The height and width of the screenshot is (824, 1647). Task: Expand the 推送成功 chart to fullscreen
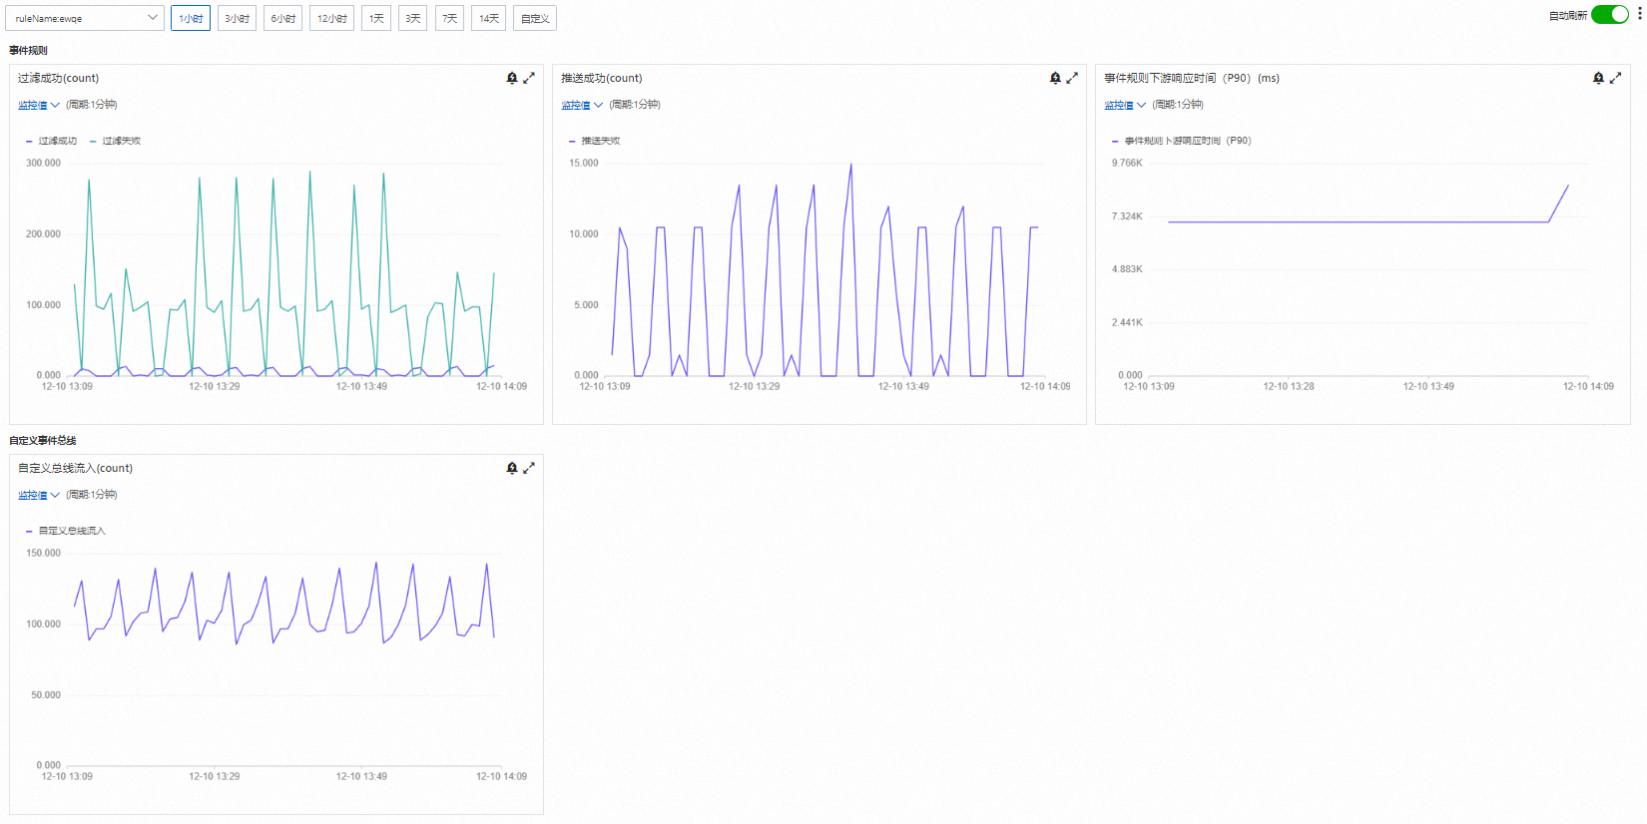(1072, 78)
